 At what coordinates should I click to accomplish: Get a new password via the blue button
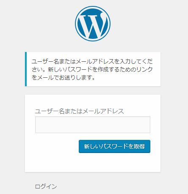[114, 146]
